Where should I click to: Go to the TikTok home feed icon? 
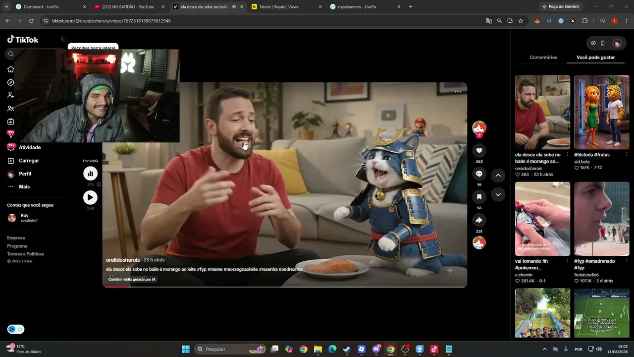point(10,69)
